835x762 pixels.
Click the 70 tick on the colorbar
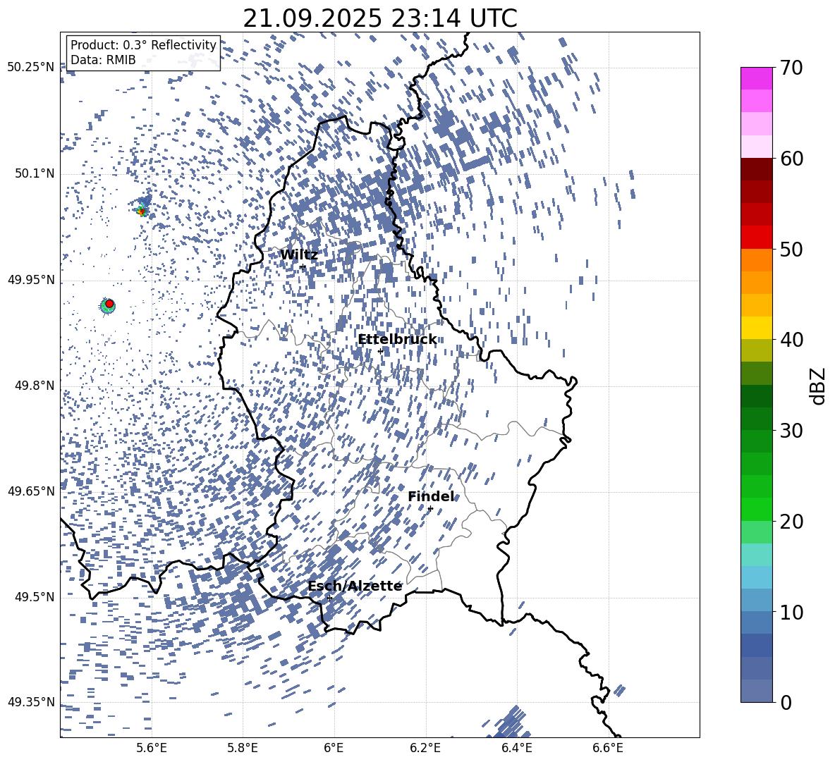[791, 68]
